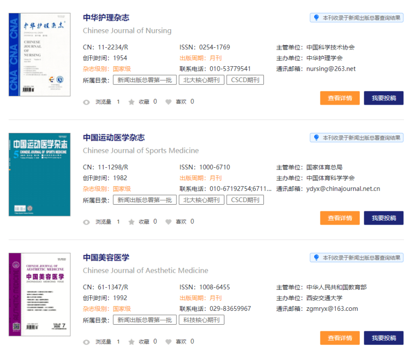Click the 中国运动医学杂志 cover thumbnail

click(x=39, y=174)
